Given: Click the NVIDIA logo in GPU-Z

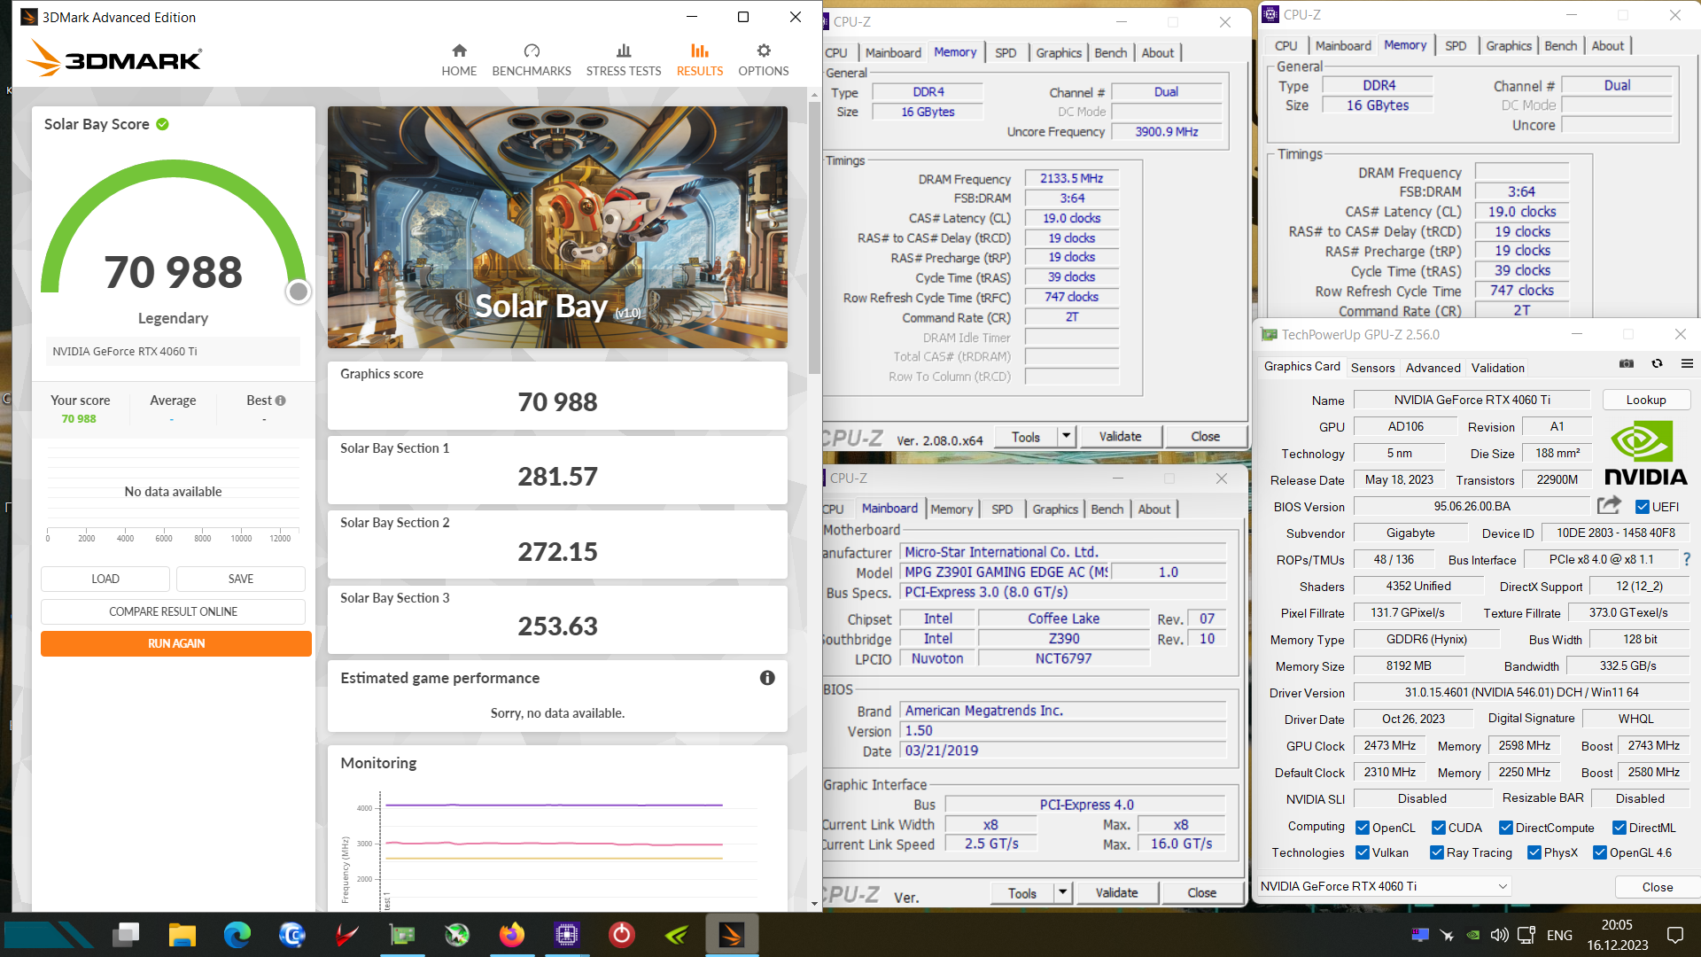Looking at the screenshot, I should click(1645, 453).
